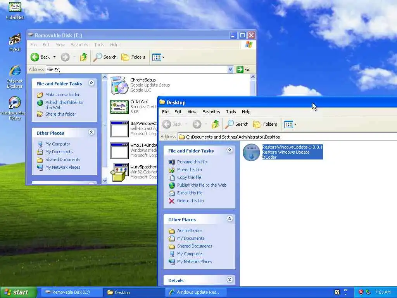Click the help question mark tray icon

pyautogui.click(x=337, y=292)
